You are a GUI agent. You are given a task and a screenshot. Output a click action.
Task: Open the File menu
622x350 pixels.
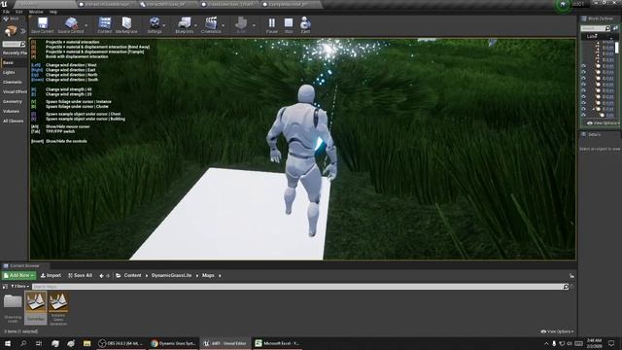click(7, 12)
